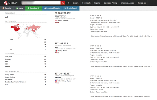Open the Exploits tab

coord(7,8)
